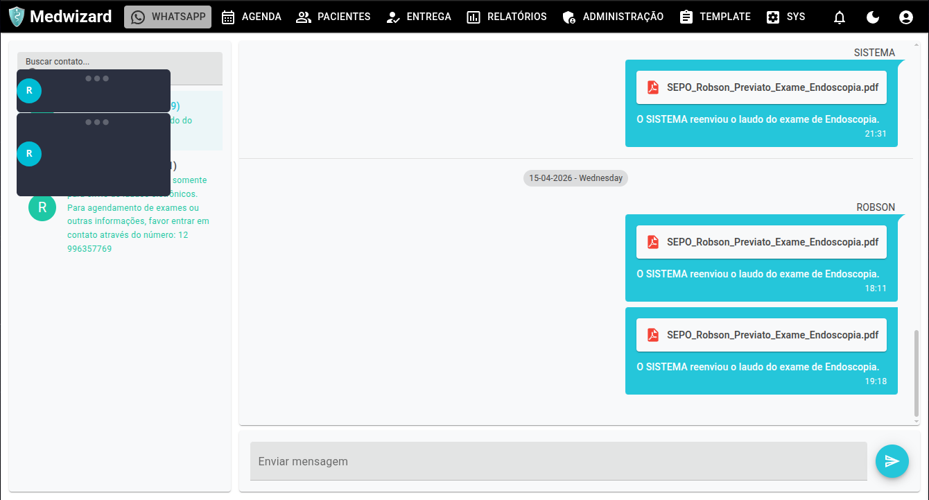Open the user account profile icon
929x500 pixels.
[906, 17]
